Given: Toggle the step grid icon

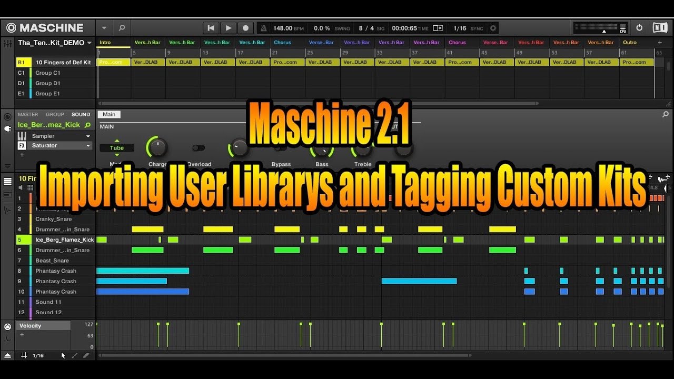Looking at the screenshot, I should [x=24, y=356].
